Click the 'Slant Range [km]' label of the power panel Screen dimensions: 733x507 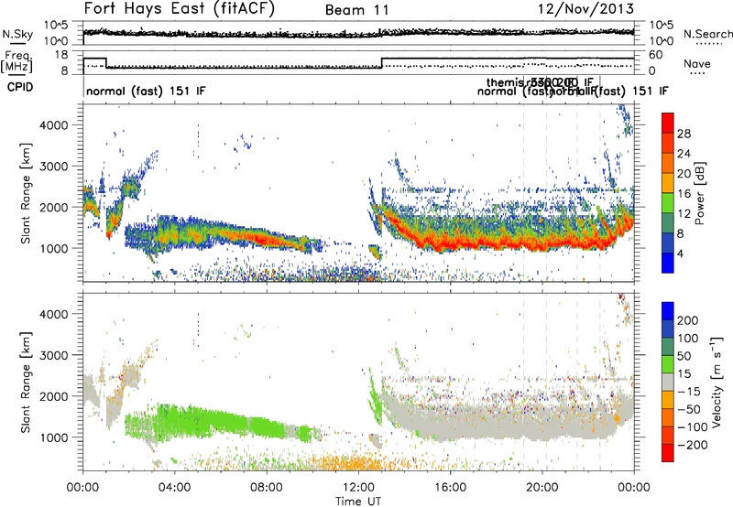pyautogui.click(x=26, y=194)
